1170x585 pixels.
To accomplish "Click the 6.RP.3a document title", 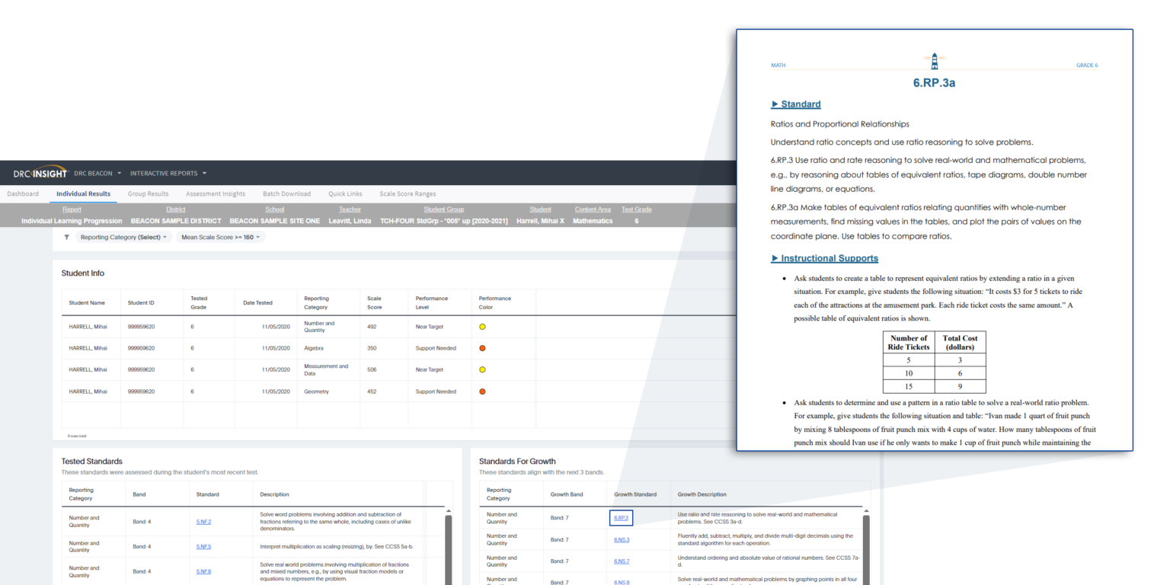I will [x=934, y=83].
